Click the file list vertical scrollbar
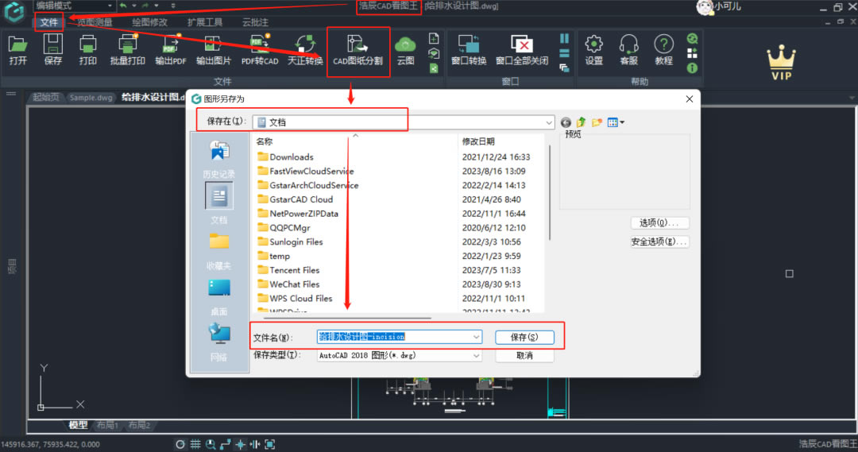 [550, 191]
